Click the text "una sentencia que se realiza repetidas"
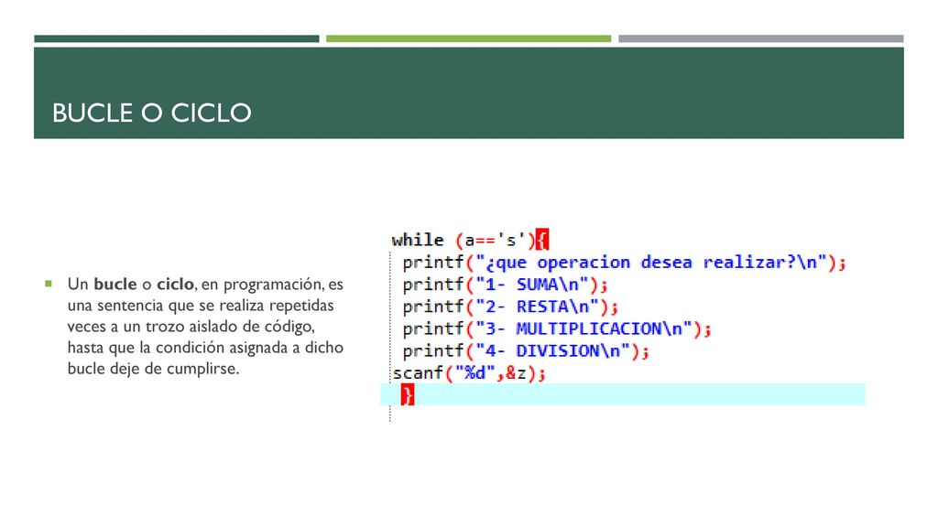 (201, 306)
